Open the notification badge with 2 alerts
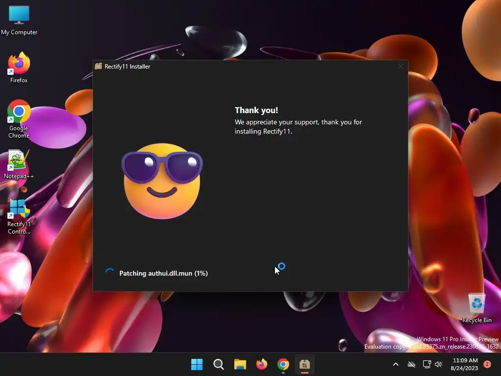Screen dimensions: 501x376 pyautogui.click(x=487, y=364)
